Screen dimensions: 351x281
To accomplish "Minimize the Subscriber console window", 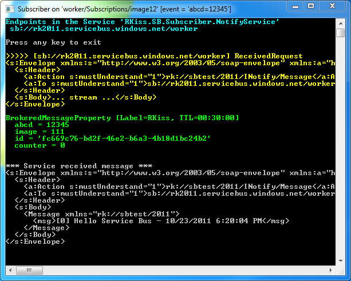I will tap(295, 6).
